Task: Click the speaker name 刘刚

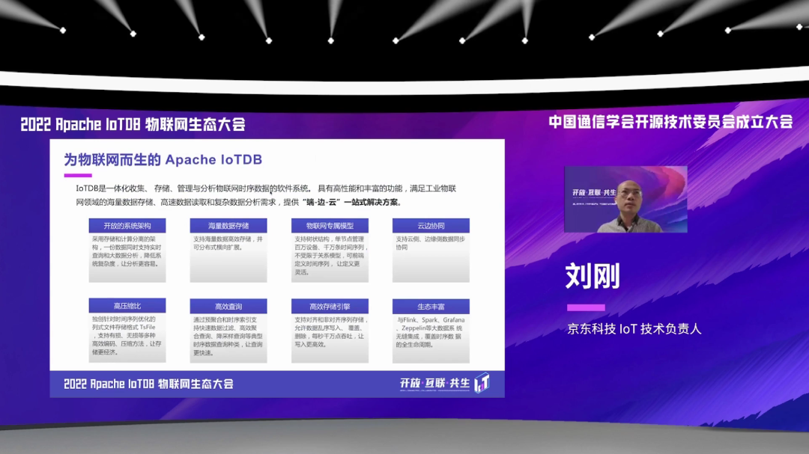Action: [x=593, y=276]
